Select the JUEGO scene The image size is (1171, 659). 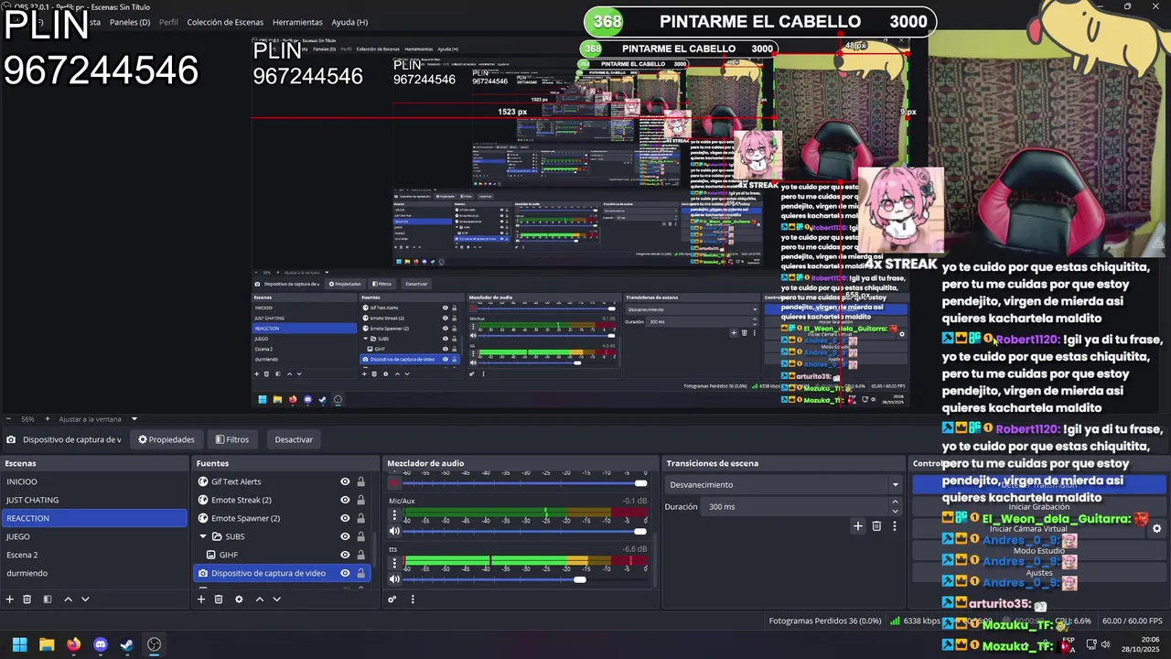point(93,536)
